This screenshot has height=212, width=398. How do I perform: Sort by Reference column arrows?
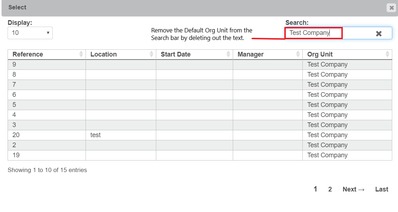81,54
